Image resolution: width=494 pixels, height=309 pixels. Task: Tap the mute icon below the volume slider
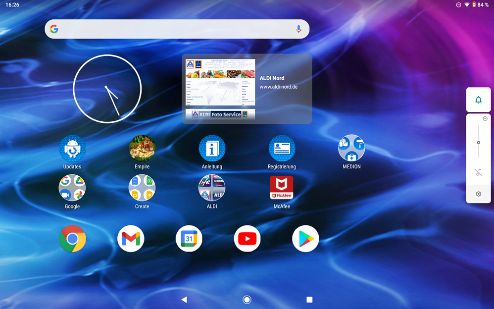(478, 172)
